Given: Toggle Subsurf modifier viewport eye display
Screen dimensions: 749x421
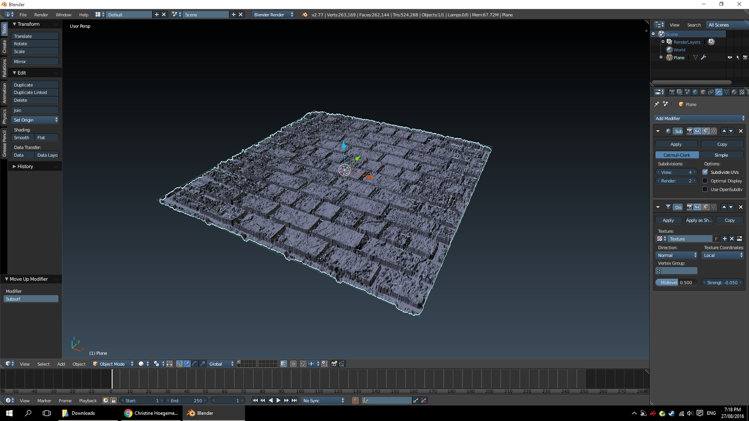Looking at the screenshot, I should (698, 131).
